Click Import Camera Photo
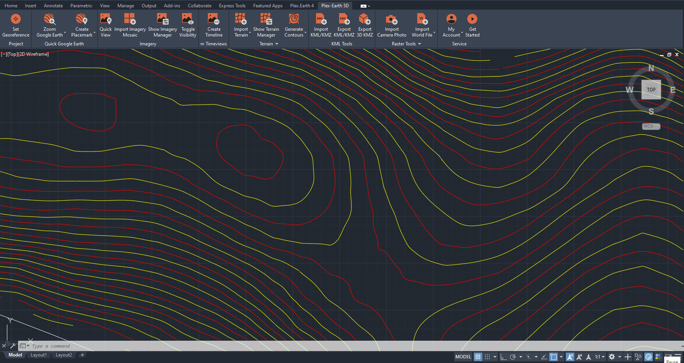 [x=392, y=25]
